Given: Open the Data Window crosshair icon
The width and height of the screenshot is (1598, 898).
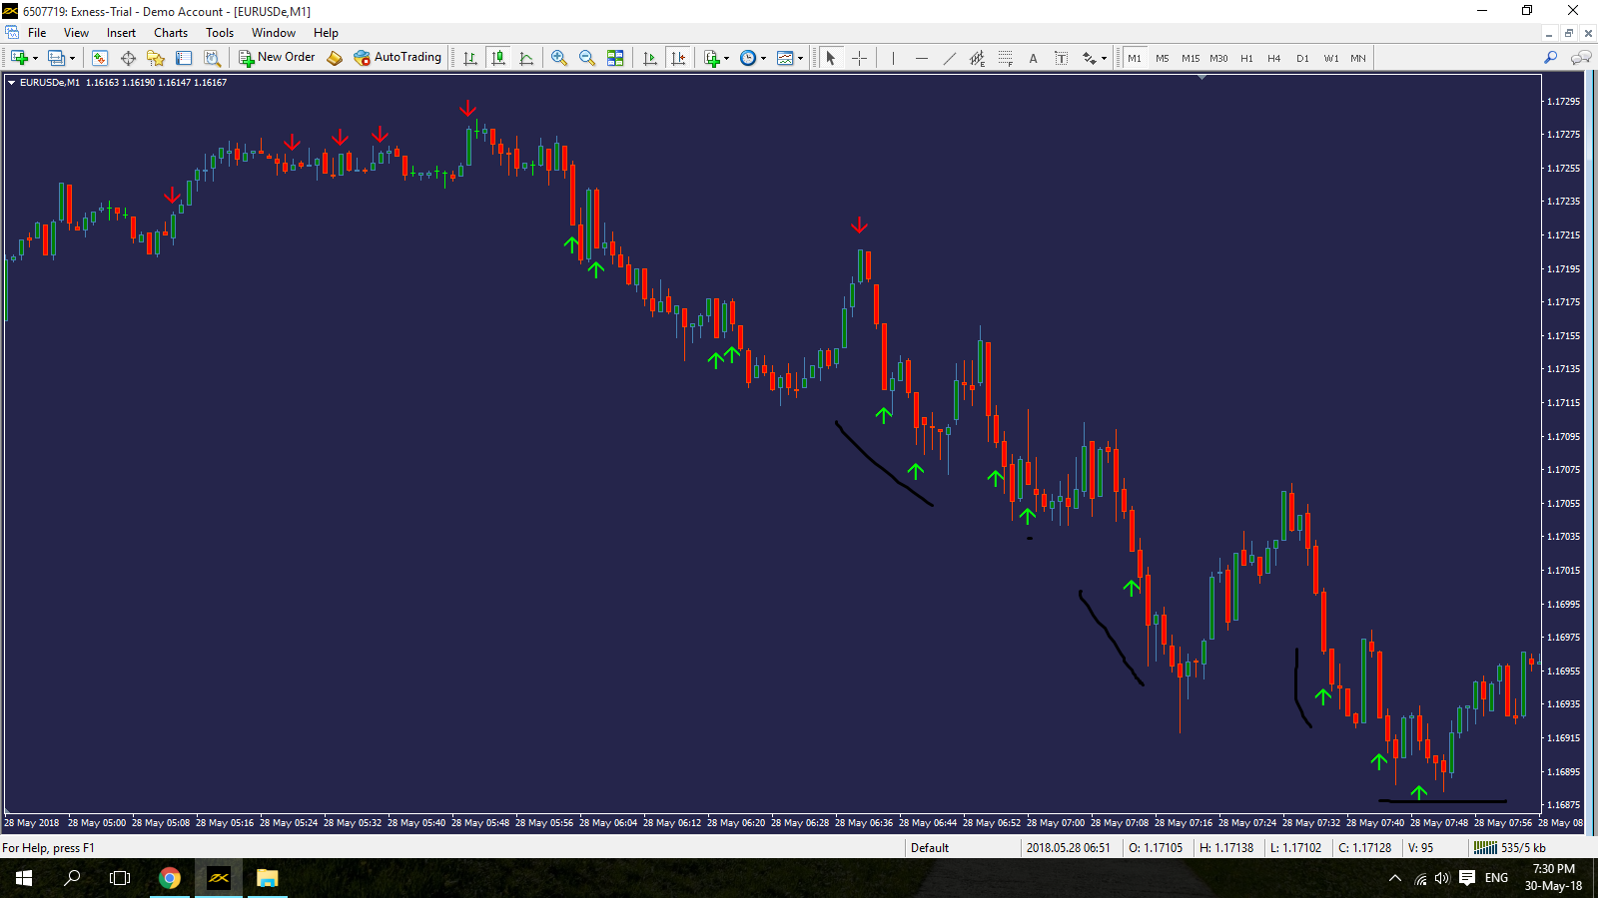Looking at the screenshot, I should [x=128, y=58].
